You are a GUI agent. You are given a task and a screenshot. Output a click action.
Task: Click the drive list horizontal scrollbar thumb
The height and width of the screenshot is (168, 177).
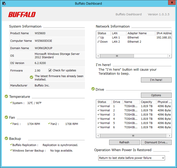click(133, 136)
